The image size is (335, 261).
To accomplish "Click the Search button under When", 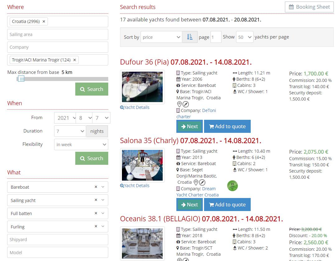I will (x=92, y=158).
